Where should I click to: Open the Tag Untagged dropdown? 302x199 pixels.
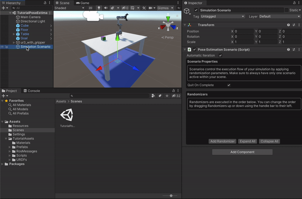click(222, 16)
